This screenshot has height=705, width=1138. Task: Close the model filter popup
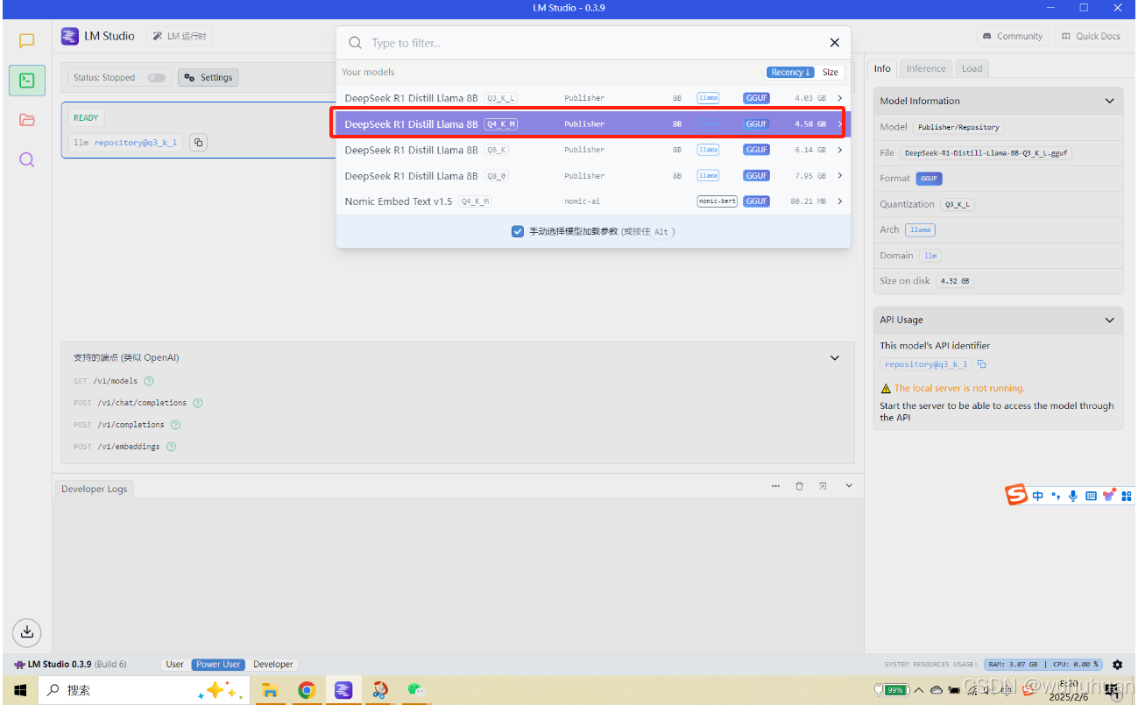pyautogui.click(x=834, y=43)
